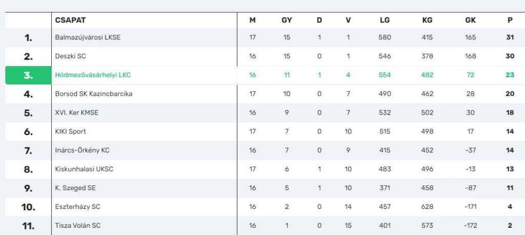Open XVI. Ker KMSE team page

pos(77,113)
